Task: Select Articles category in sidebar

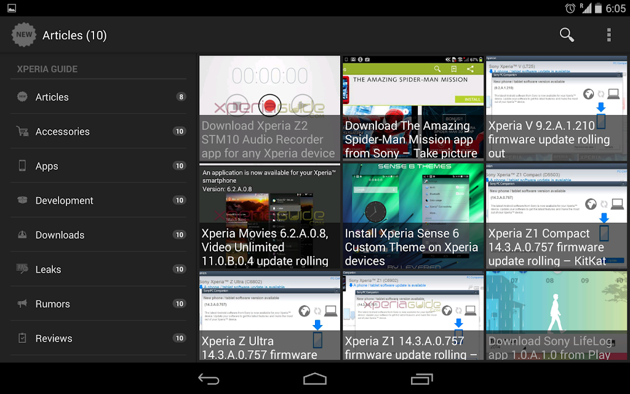Action: click(x=98, y=97)
